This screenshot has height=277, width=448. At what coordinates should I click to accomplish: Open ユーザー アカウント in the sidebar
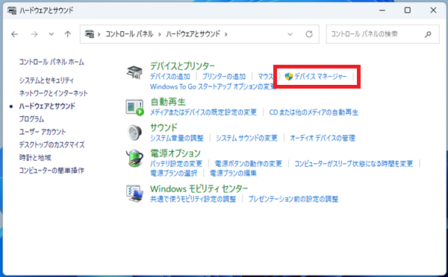[x=43, y=132]
